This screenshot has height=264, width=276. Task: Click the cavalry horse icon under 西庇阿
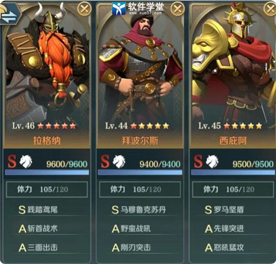(x=212, y=161)
